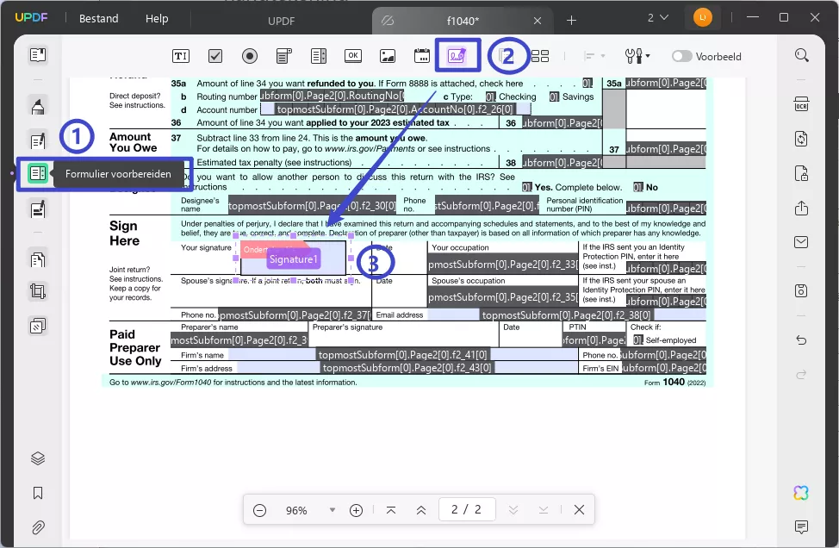Select the date field tool
The image size is (839, 548).
pyautogui.click(x=422, y=56)
